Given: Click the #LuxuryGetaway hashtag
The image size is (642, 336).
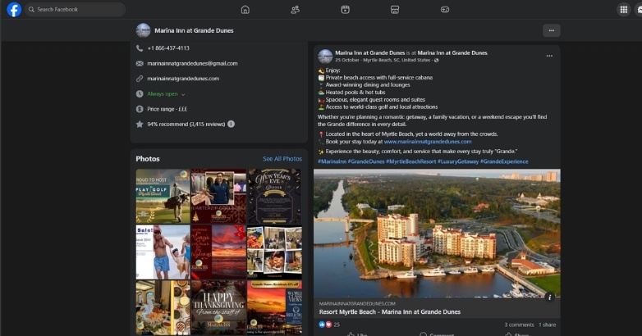Looking at the screenshot, I should tap(458, 161).
